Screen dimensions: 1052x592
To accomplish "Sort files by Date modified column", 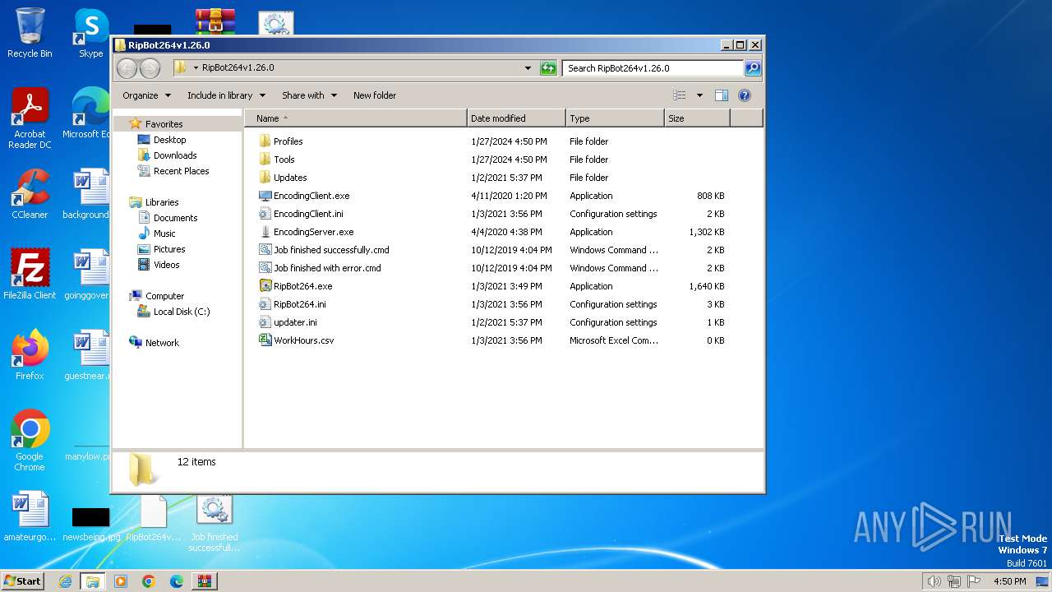I will pyautogui.click(x=516, y=118).
